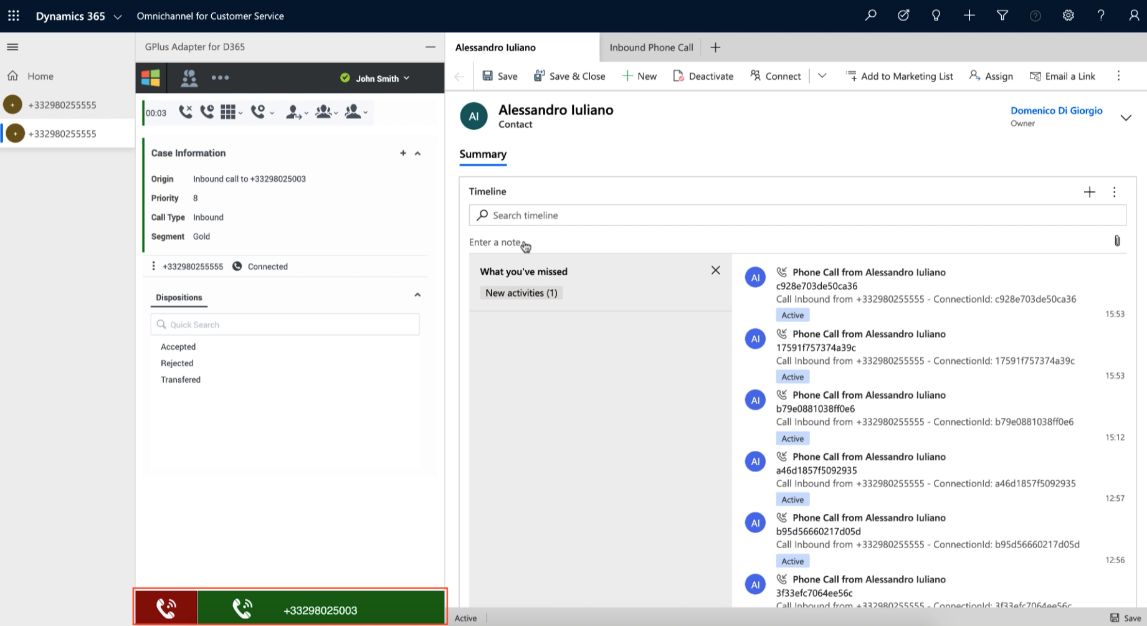Answer the call with green +33298025003 button
This screenshot has width=1147, height=626.
click(x=321, y=607)
